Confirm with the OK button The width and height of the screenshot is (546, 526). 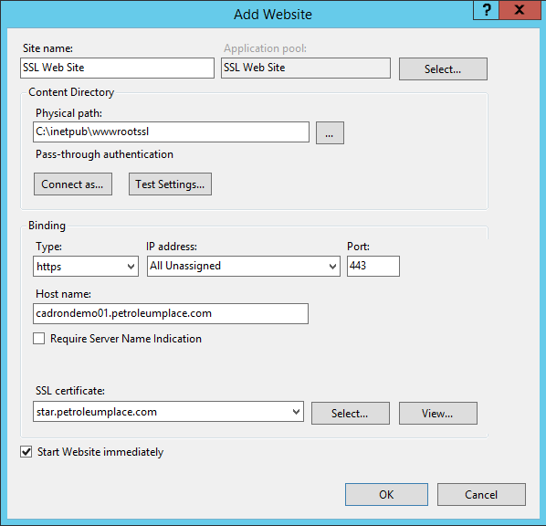[386, 494]
